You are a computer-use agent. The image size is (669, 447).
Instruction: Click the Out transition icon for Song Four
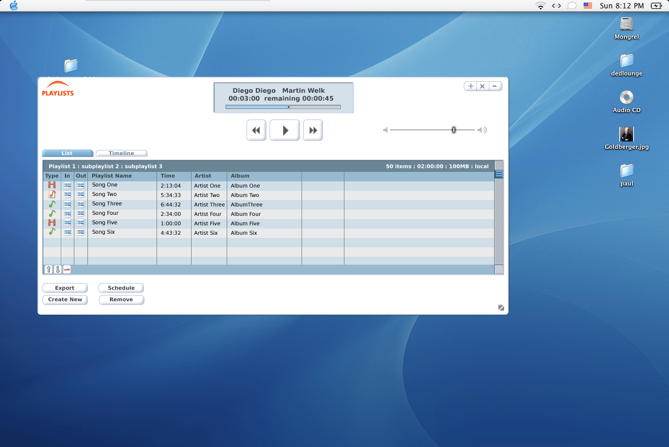tap(81, 213)
